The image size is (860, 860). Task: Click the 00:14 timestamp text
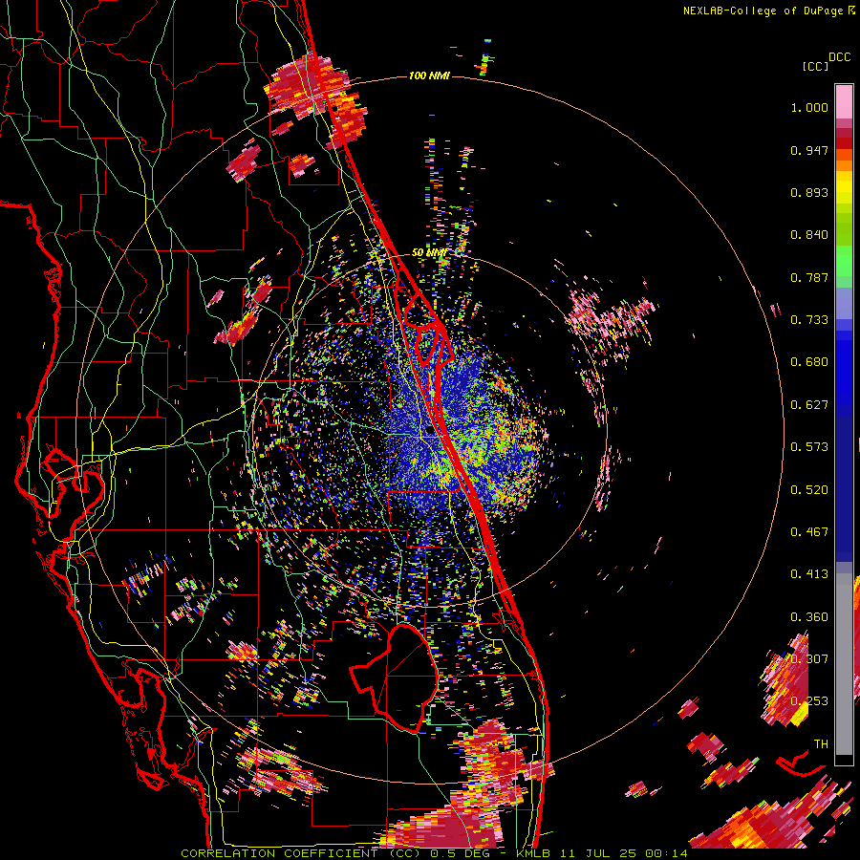pos(666,853)
